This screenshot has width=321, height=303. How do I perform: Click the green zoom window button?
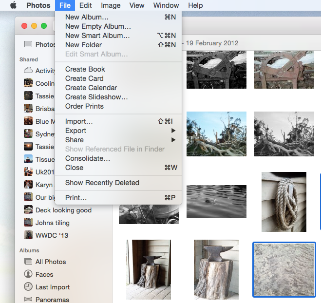click(x=44, y=26)
